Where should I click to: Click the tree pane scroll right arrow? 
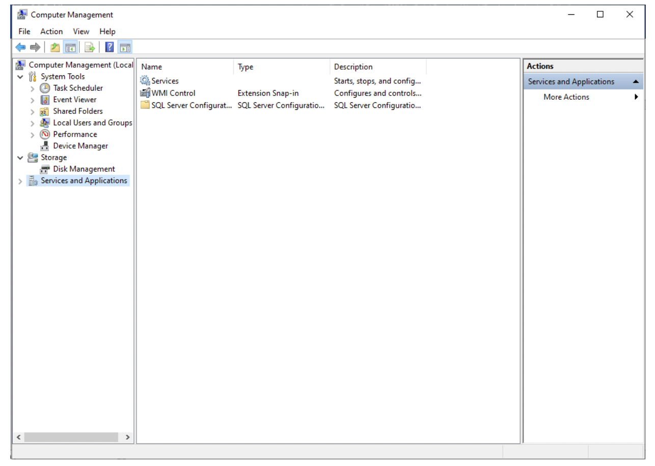pos(127,437)
